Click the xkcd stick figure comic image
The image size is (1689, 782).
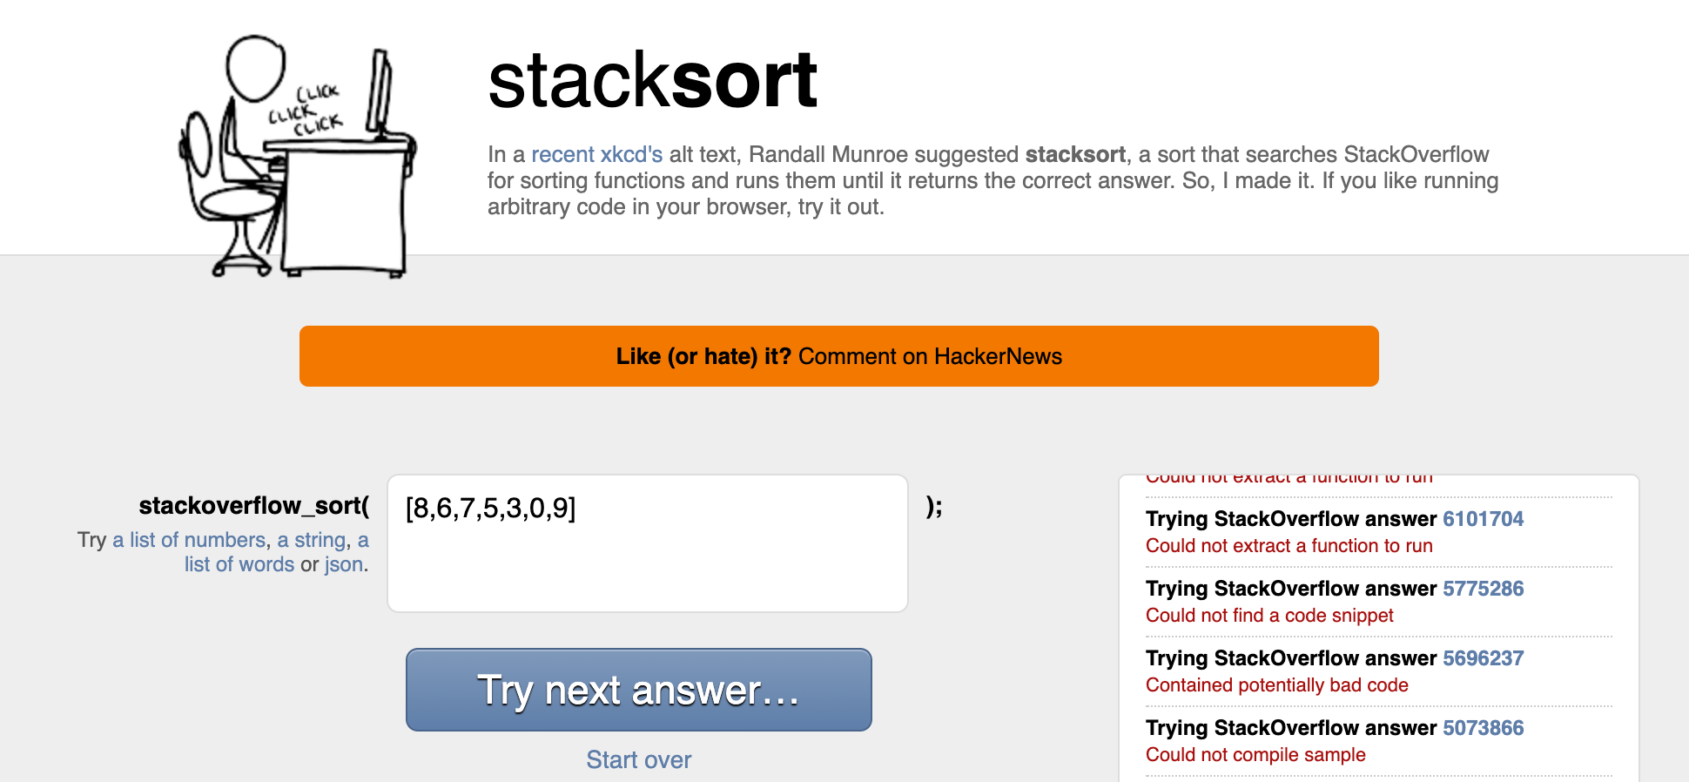click(x=298, y=157)
